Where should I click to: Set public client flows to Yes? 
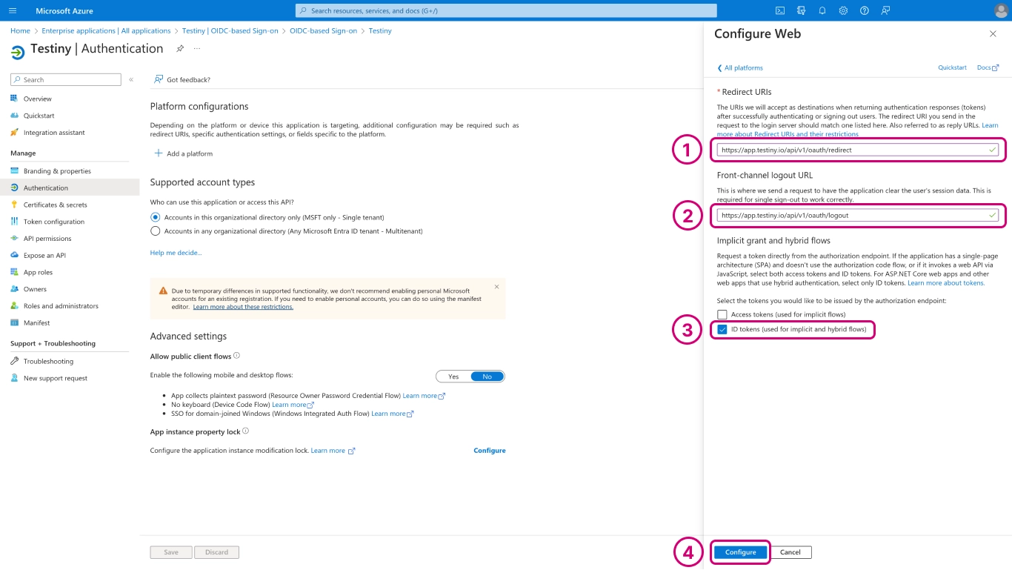(x=453, y=377)
